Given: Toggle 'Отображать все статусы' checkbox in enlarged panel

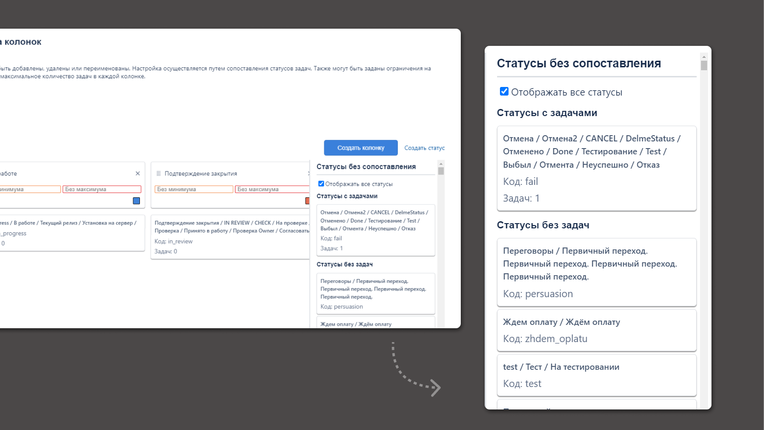Looking at the screenshot, I should coord(504,91).
